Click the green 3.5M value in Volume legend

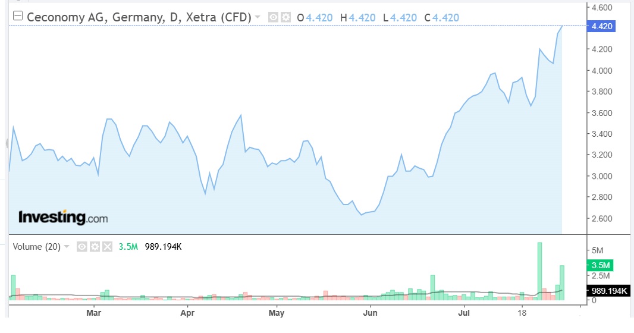pyautogui.click(x=128, y=247)
